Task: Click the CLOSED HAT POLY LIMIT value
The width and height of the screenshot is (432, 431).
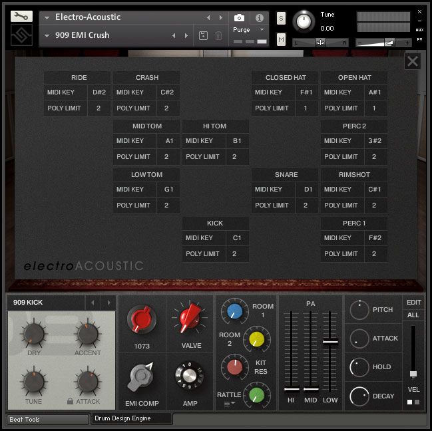Action: (306, 108)
